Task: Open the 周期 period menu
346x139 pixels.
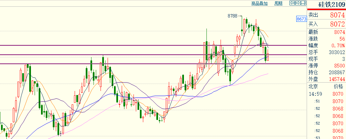Action: point(278,3)
